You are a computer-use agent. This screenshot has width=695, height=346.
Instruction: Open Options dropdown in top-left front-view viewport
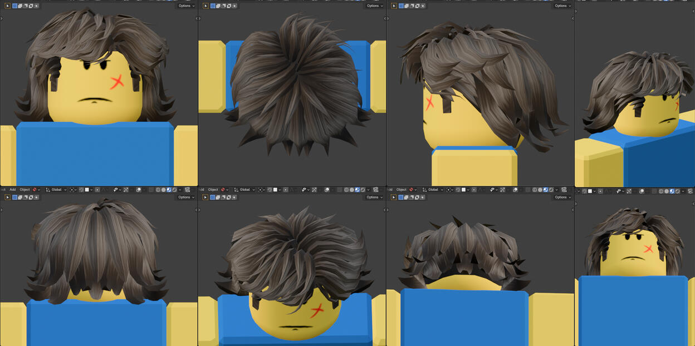point(186,6)
